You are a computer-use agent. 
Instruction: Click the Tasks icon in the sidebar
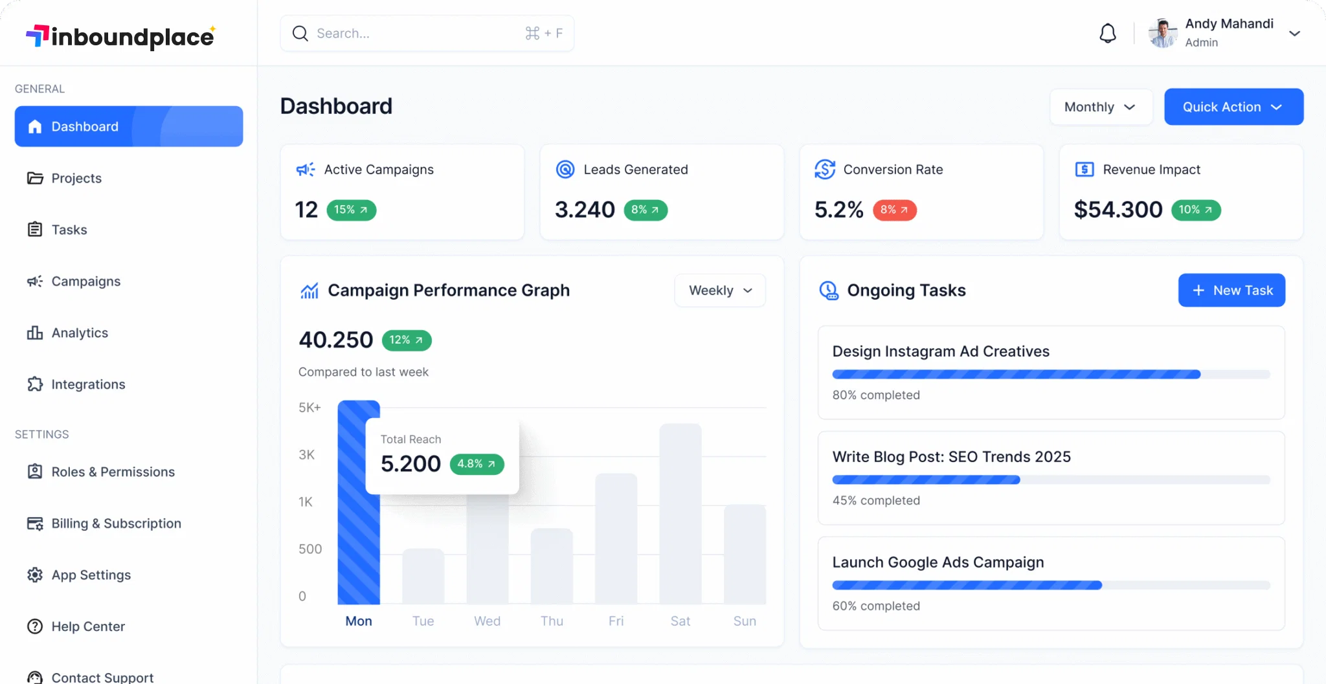tap(35, 229)
